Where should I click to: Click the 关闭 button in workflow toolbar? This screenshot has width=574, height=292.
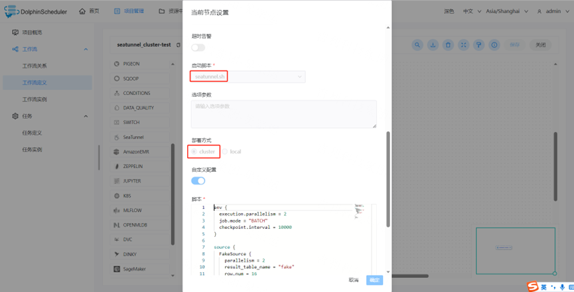[x=541, y=45]
